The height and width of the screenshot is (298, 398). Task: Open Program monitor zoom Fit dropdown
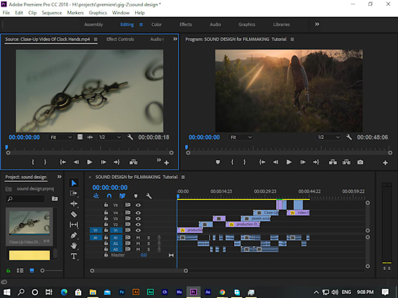pos(241,137)
